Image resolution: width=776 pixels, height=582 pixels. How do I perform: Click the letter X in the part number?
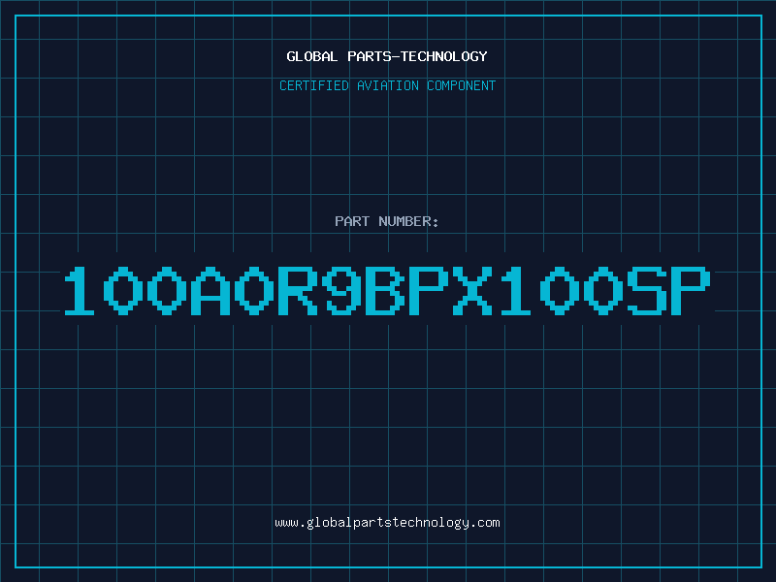(472, 291)
